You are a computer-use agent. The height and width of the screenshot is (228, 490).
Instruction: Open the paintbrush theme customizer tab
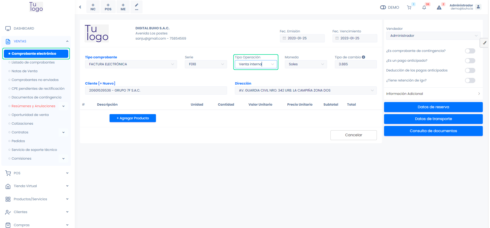coord(484,43)
